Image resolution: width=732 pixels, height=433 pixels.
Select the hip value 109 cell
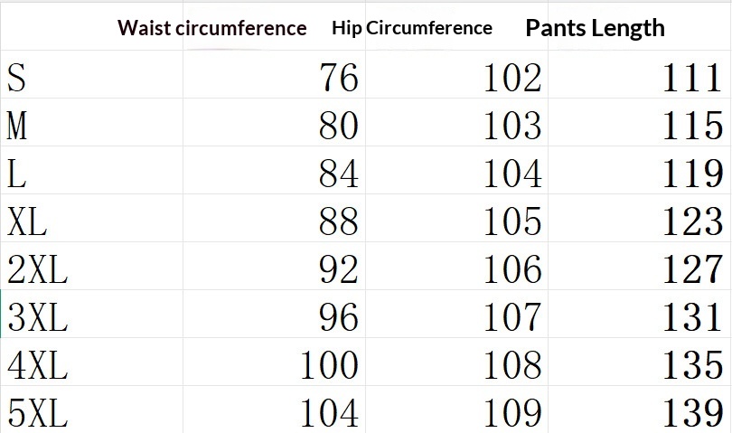(x=511, y=414)
